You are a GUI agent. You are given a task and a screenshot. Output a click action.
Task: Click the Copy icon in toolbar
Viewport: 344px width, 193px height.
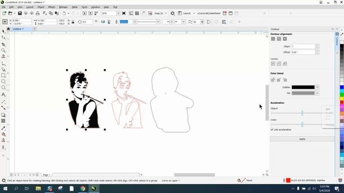click(51, 13)
